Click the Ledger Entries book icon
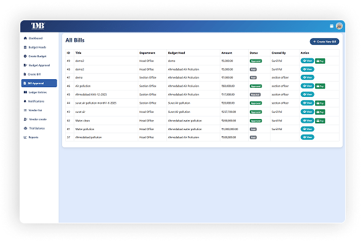This screenshot has height=243, width=363. click(25, 92)
